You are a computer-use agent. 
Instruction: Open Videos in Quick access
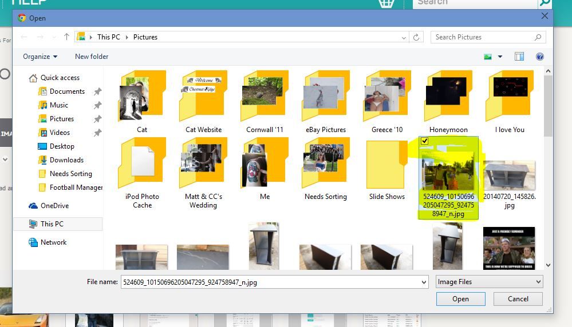point(60,133)
